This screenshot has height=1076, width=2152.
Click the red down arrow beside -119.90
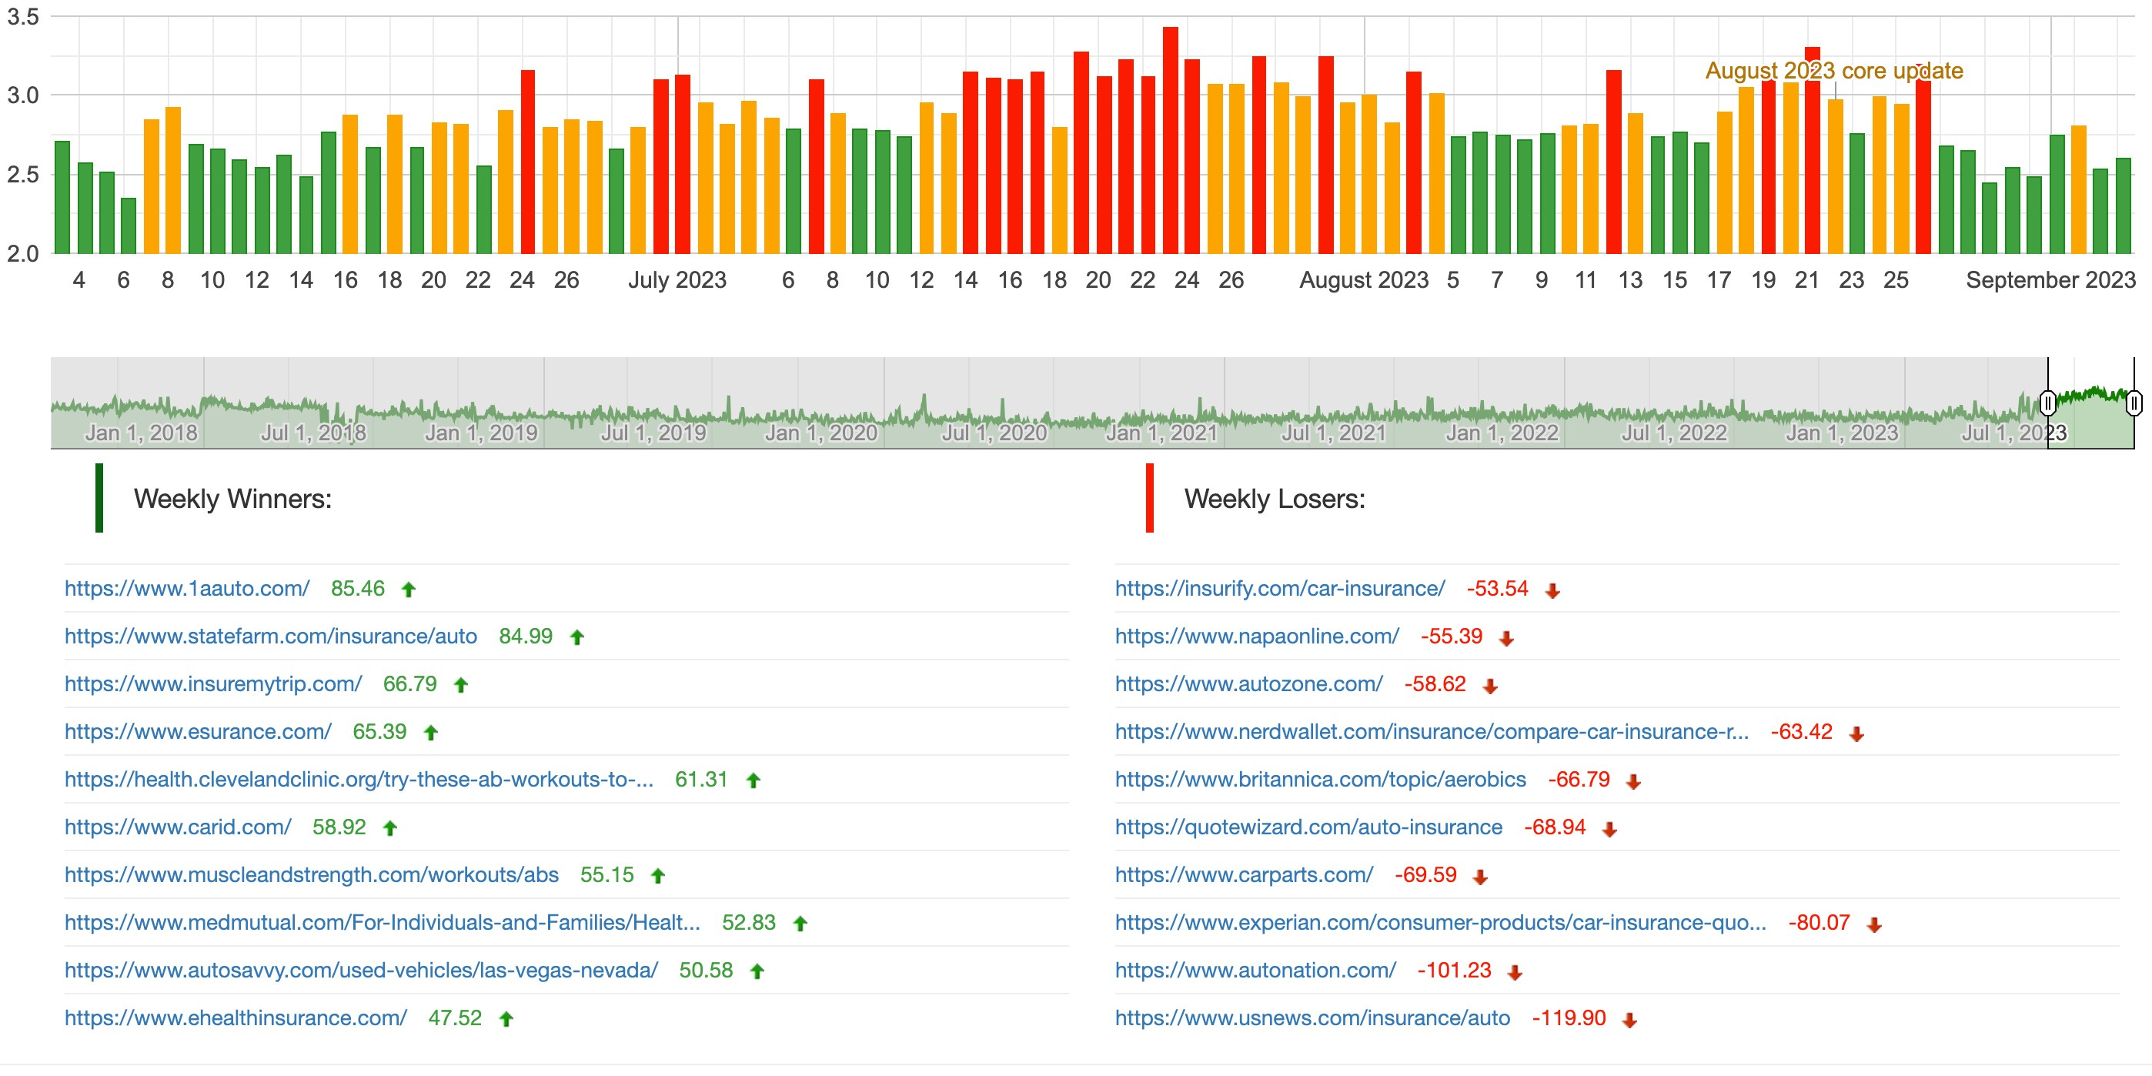(1629, 1020)
